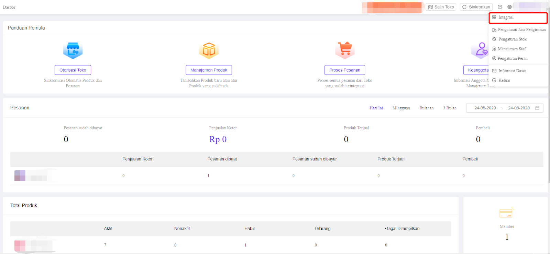This screenshot has width=550, height=254.
Task: Click the globe language icon
Action: (x=509, y=7)
